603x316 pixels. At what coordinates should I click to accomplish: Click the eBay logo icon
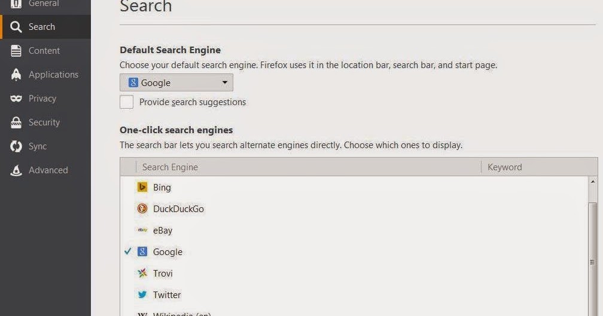[142, 231]
